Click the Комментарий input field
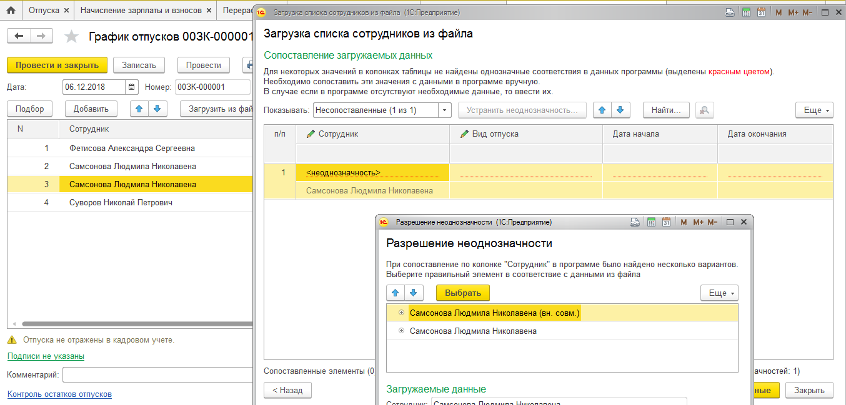Screen dimensions: 846x405 point(157,374)
